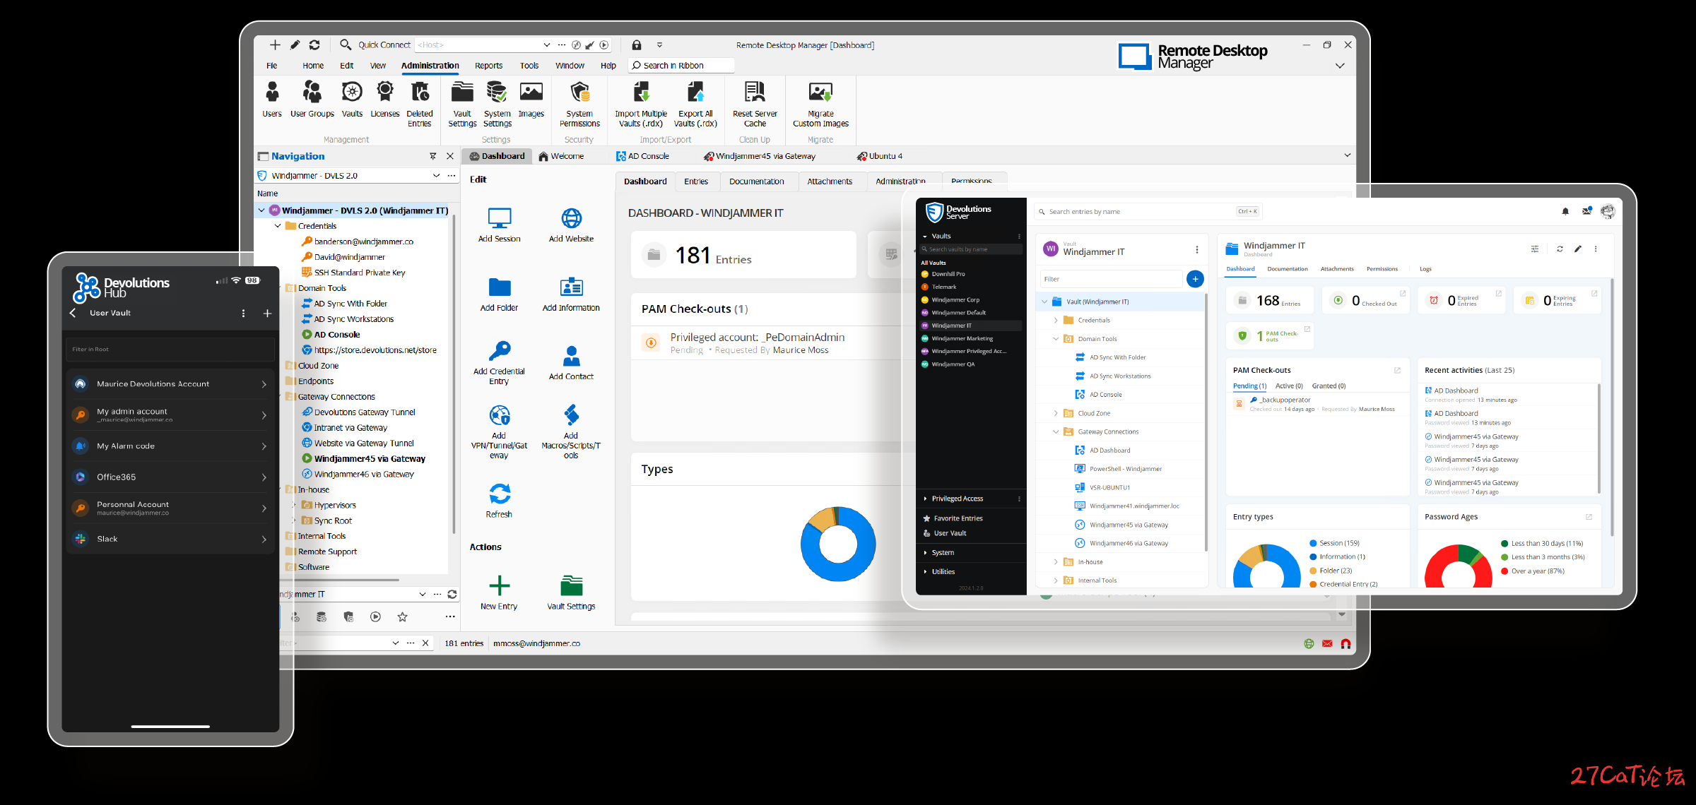Open the Tools menu
1696x805 pixels.
529,66
